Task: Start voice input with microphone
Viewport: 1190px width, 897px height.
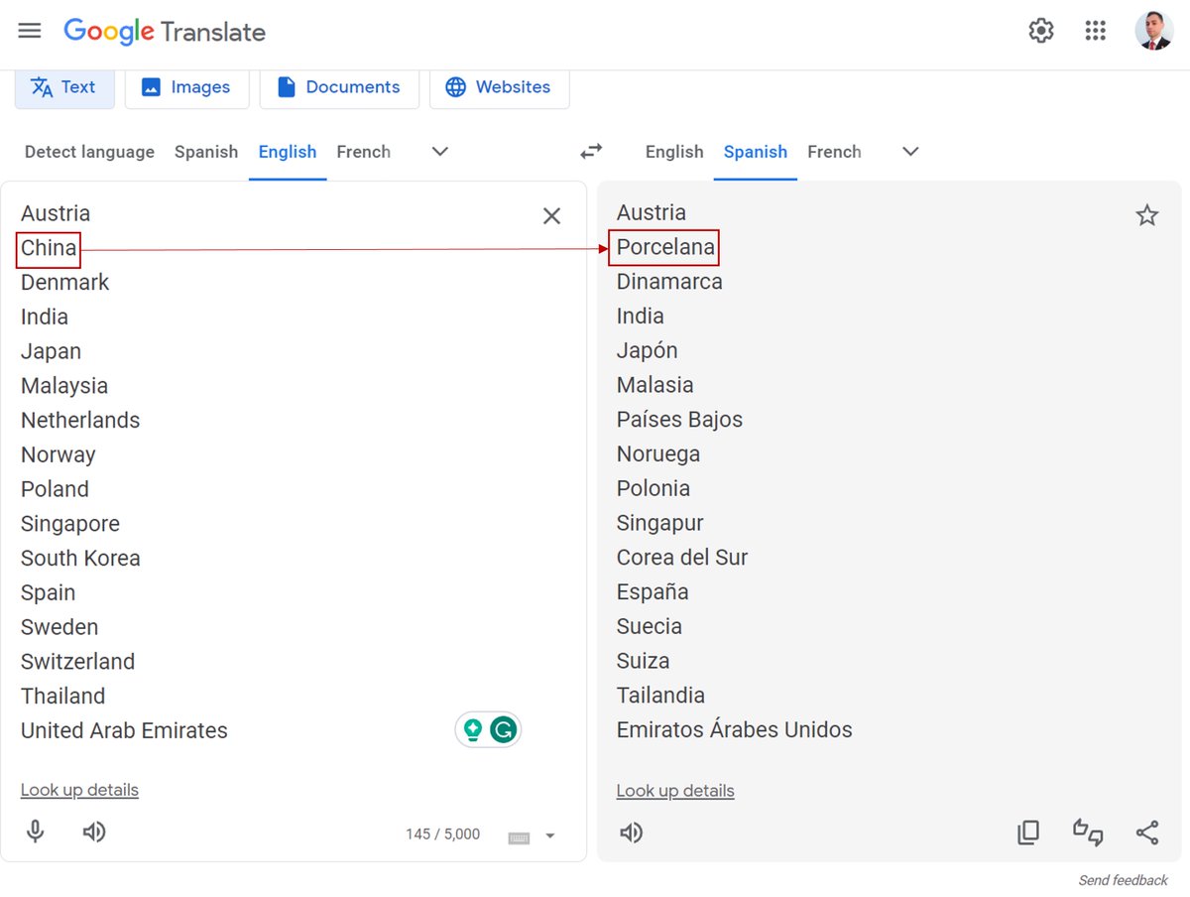Action: coord(36,832)
